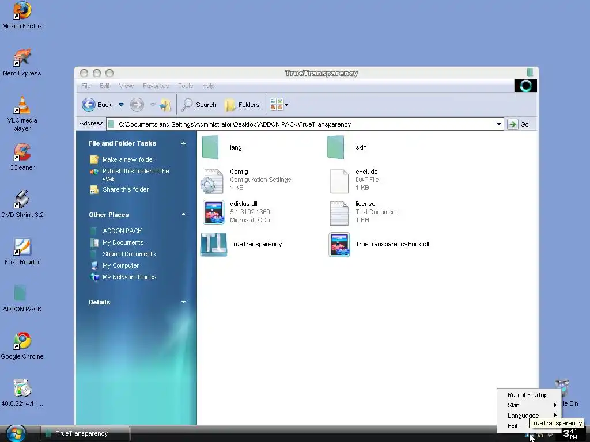Screen dimensions: 590x442
Task: Select the gdiplus.dll file
Action: pos(237,212)
